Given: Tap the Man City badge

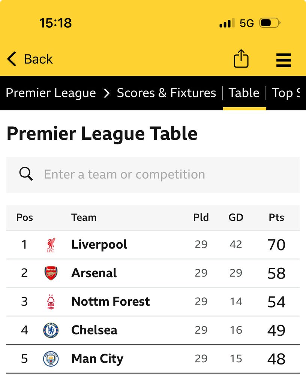Looking at the screenshot, I should coord(51,359).
